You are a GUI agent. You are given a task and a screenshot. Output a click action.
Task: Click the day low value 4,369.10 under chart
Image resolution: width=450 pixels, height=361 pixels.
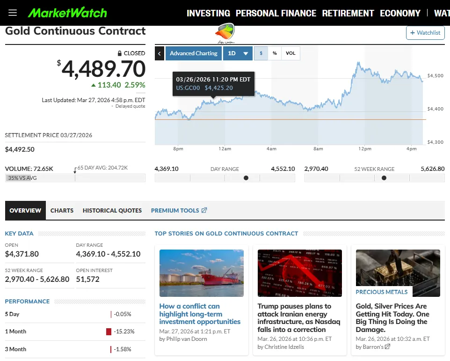[x=167, y=169]
